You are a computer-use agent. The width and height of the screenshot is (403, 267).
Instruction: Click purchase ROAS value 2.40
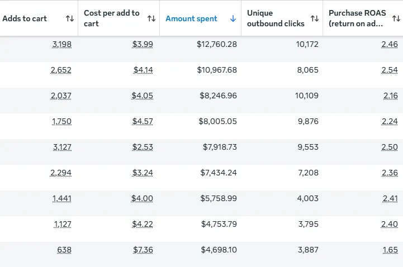coord(390,224)
